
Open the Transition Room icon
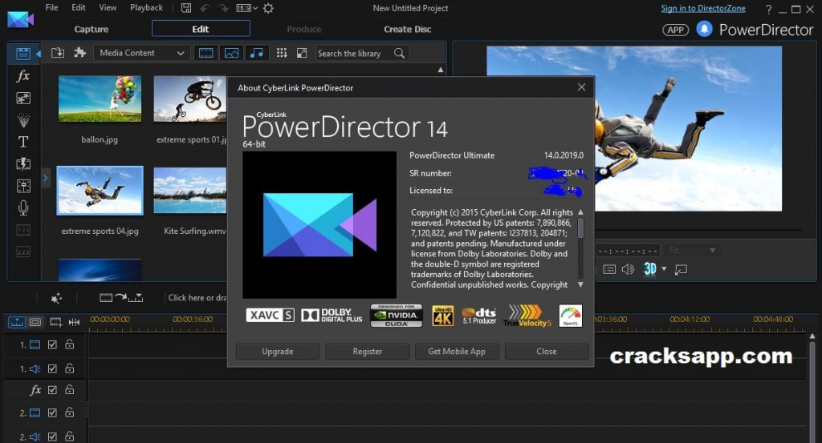23,164
